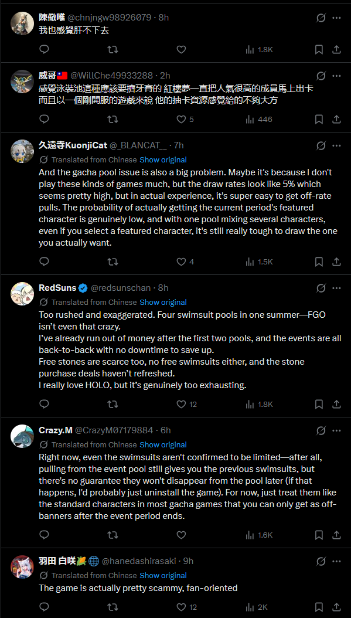Screen dimensions: 351x618
Task: Open more options on 羽田 白咲's tweet
Action: point(336,561)
